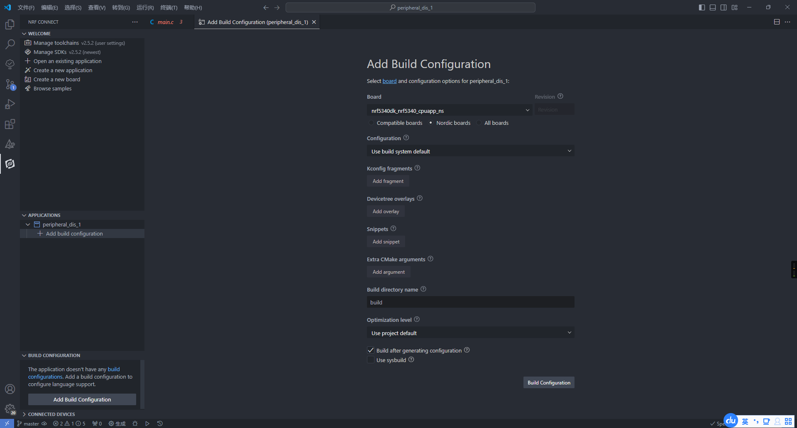This screenshot has height=428, width=797.
Task: Open the nRF Connect sidebar icon
Action: tap(10, 164)
